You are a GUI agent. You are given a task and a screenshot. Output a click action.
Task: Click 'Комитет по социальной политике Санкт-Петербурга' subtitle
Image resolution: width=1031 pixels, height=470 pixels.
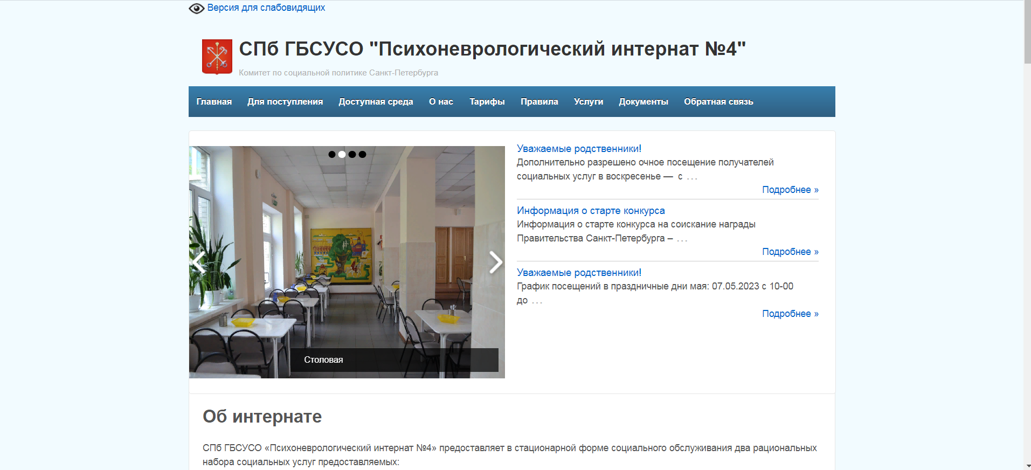coord(338,73)
